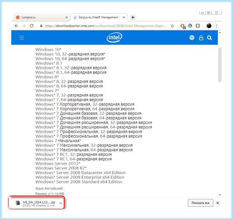Select Windows* 7 Домашняя базовая, 64-разрядная версия

coord(89,118)
